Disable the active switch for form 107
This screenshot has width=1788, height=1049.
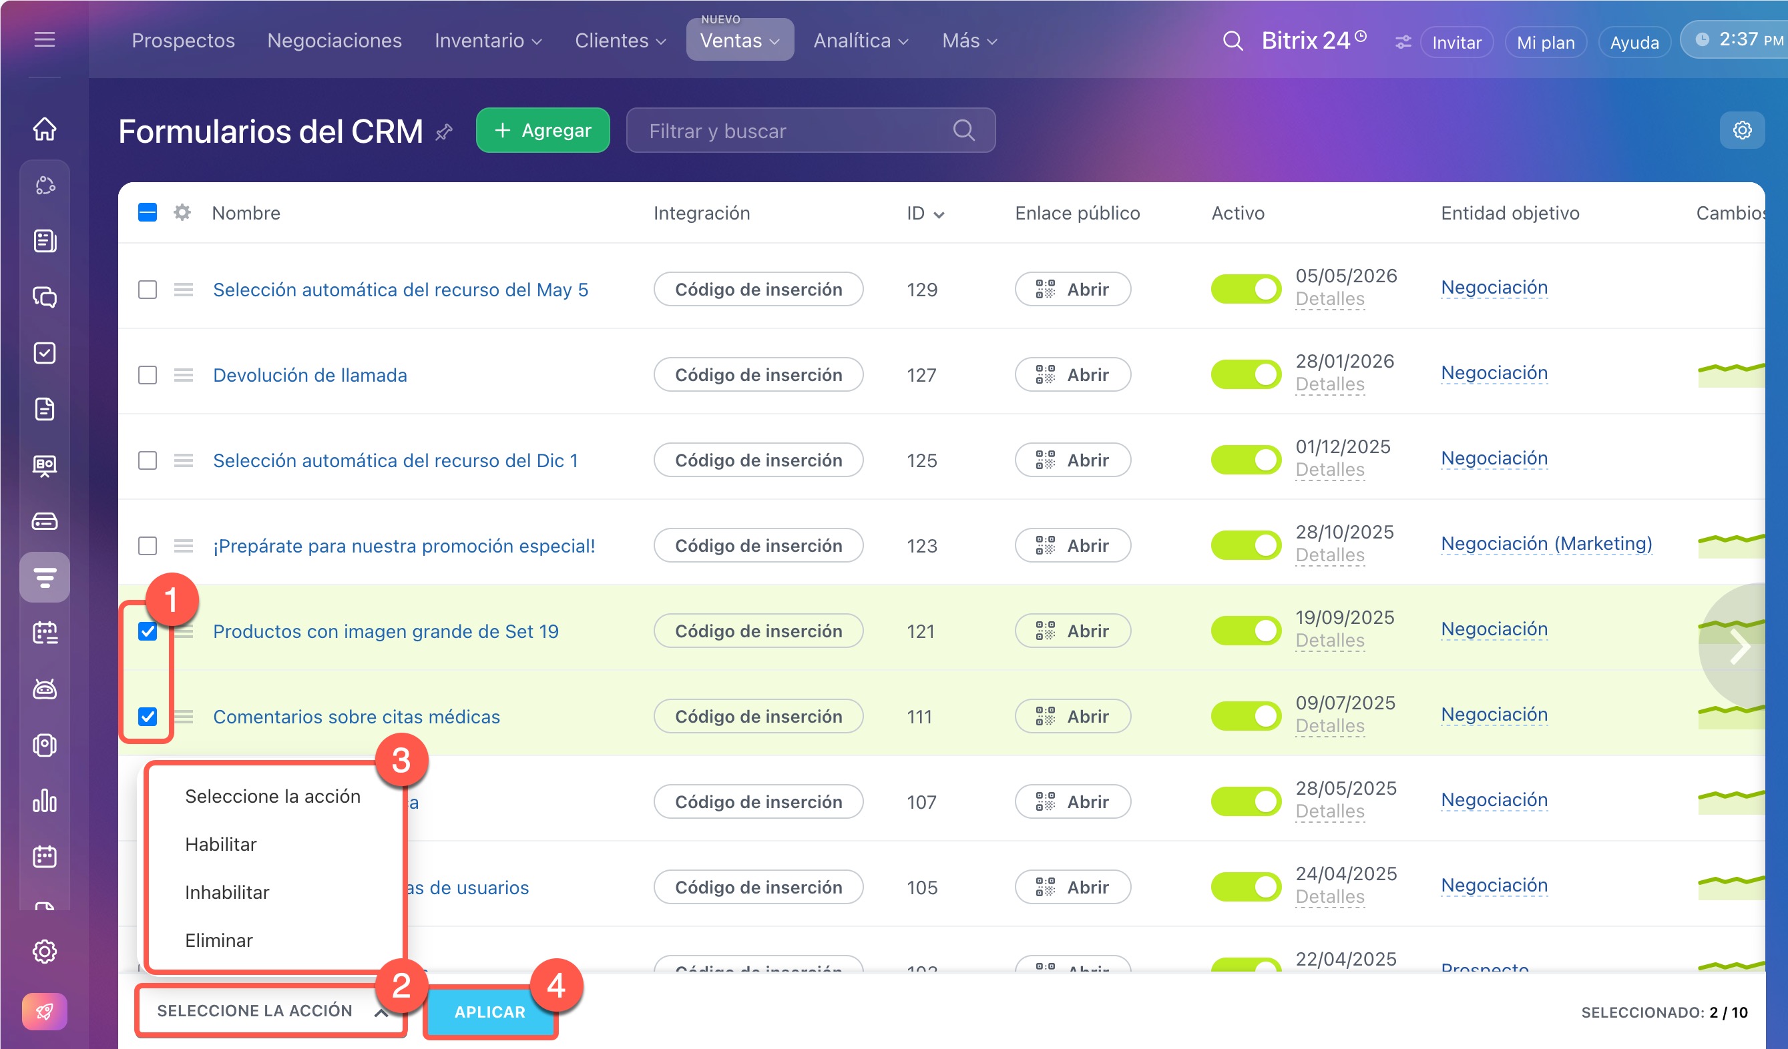[1246, 801]
